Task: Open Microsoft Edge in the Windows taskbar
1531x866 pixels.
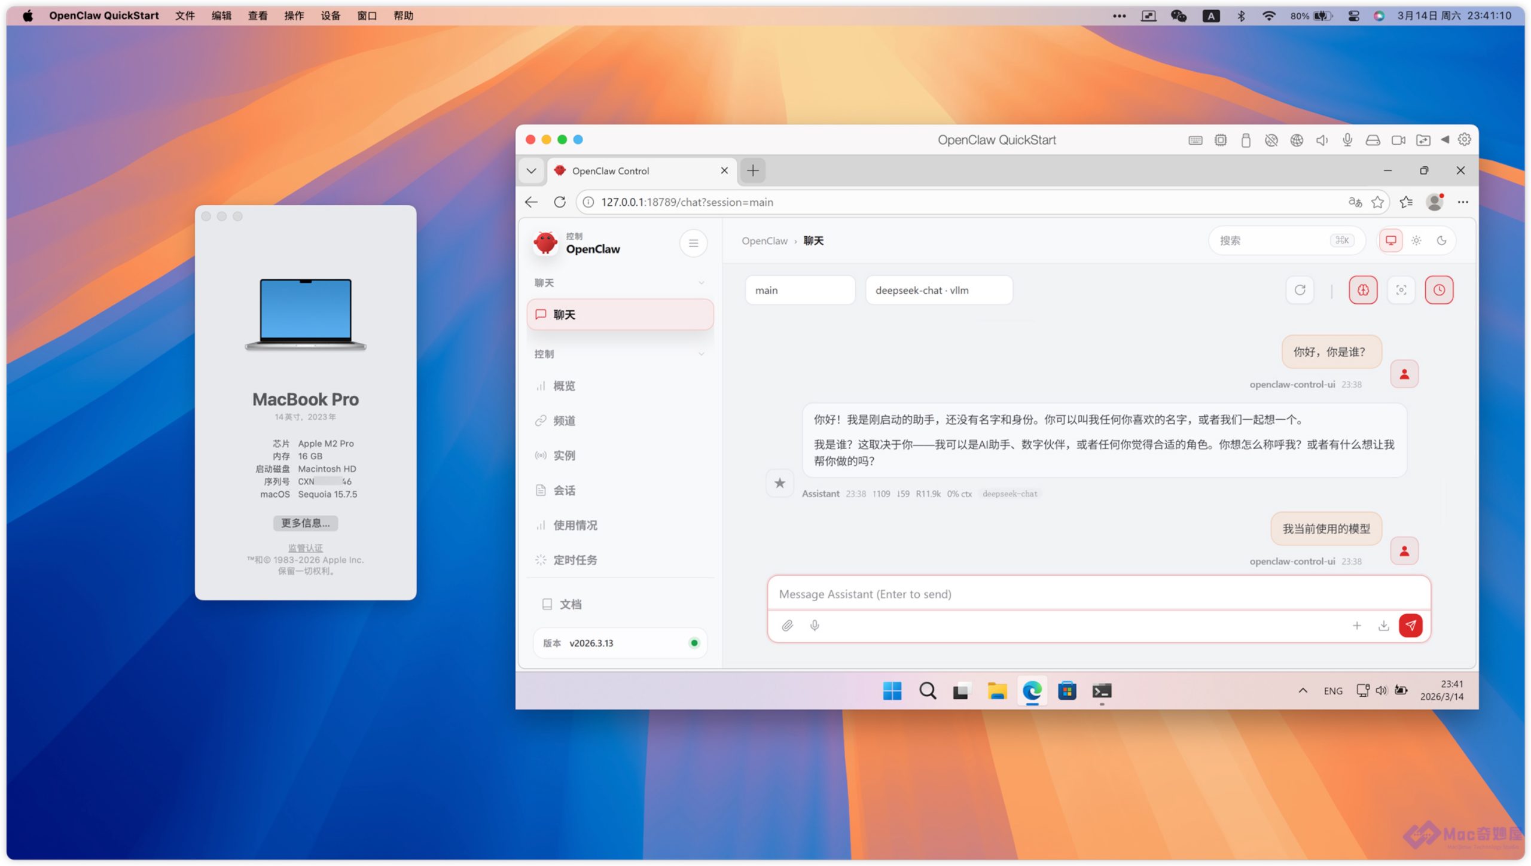Action: [1032, 691]
